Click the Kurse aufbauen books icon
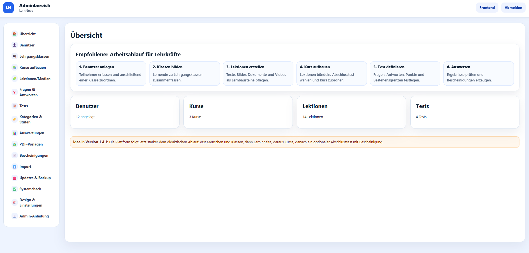The width and height of the screenshot is (529, 253). tap(15, 67)
